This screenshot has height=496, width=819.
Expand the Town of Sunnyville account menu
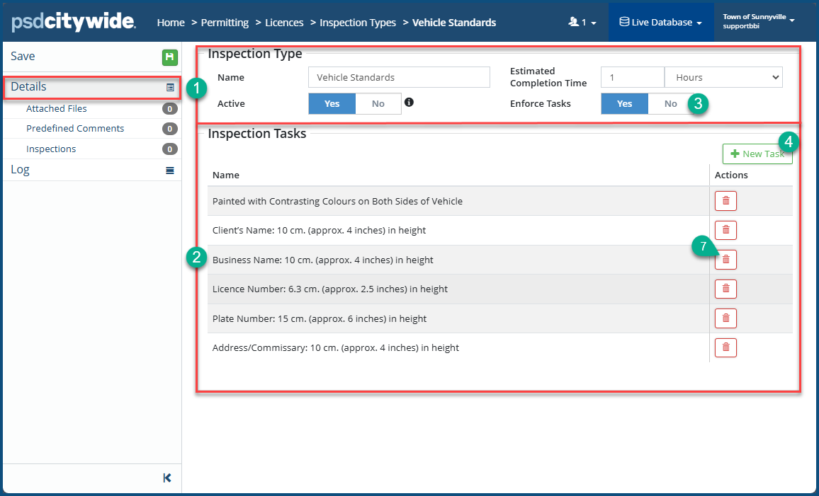point(758,21)
